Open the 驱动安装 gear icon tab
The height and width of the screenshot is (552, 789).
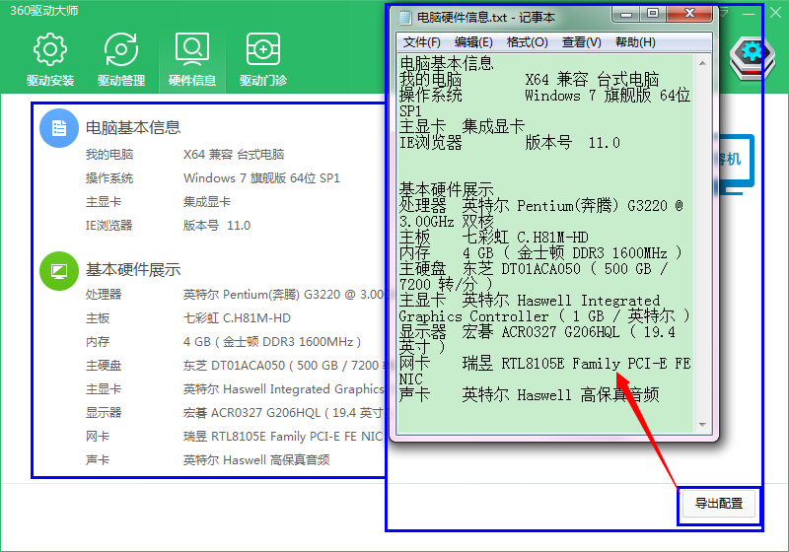tap(50, 59)
